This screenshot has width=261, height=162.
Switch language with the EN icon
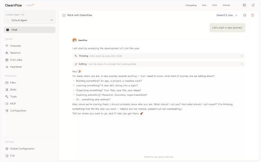[244, 5]
